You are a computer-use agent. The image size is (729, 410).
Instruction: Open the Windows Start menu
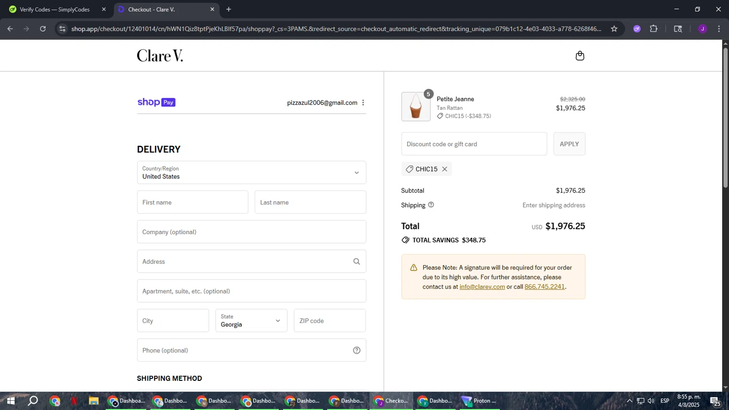(10, 401)
